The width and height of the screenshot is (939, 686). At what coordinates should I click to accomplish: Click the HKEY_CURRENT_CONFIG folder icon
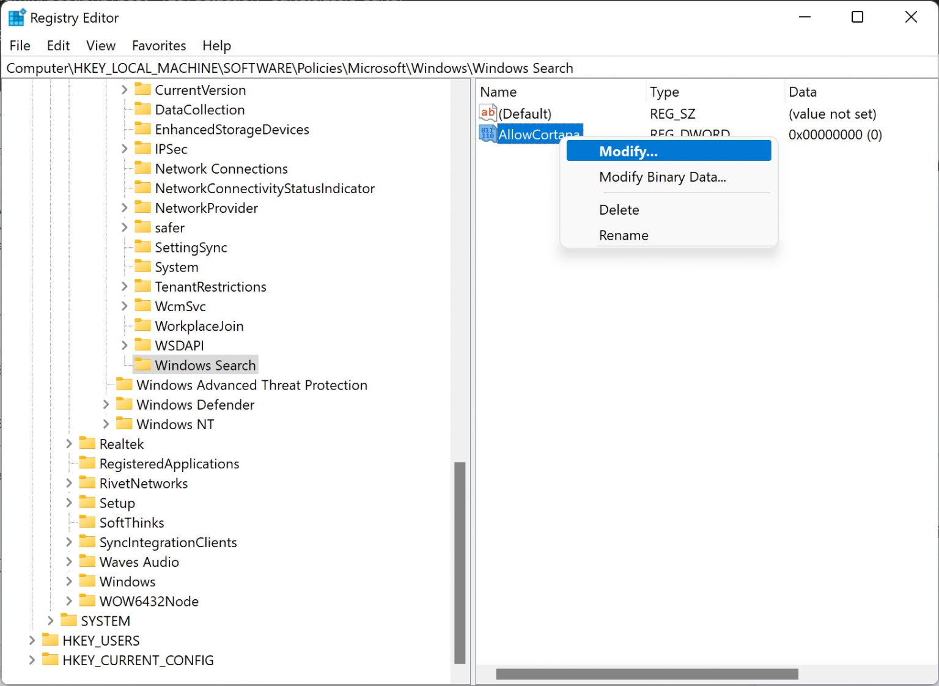[x=50, y=659]
